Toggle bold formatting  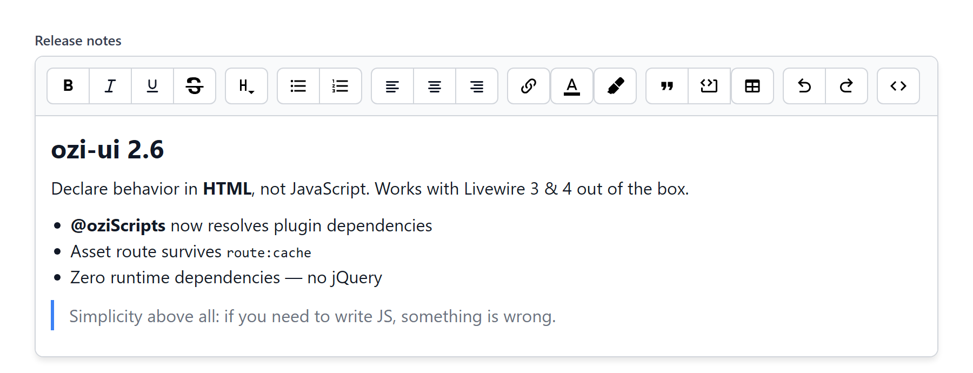68,86
